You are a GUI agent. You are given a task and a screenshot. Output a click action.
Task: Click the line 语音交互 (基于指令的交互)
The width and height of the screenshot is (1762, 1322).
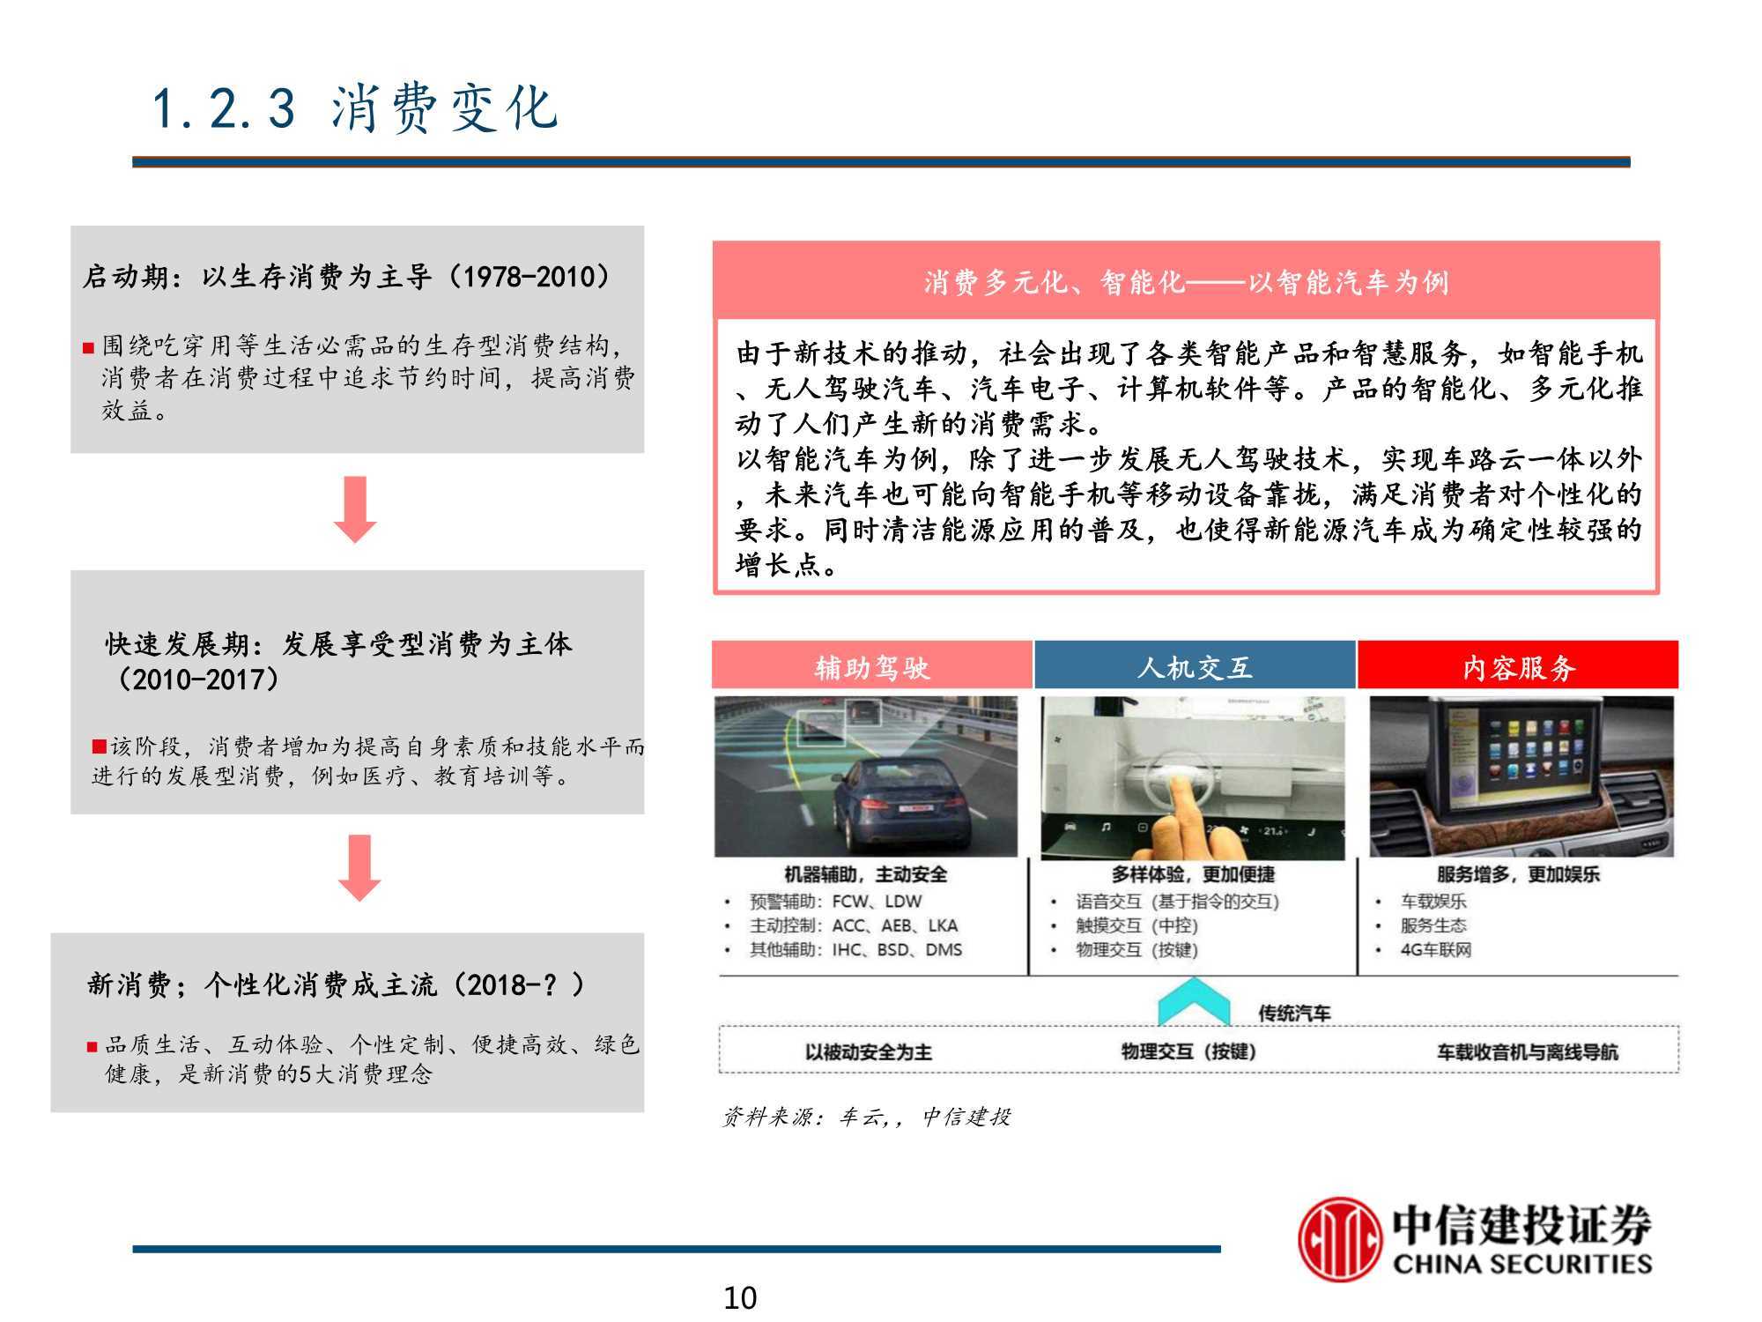tap(1177, 902)
